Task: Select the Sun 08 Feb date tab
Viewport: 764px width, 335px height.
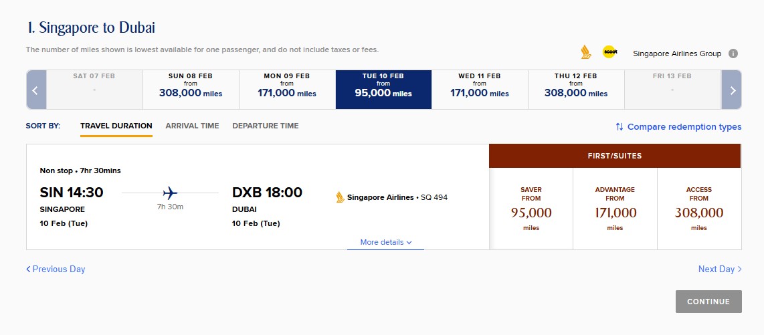Action: tap(191, 90)
